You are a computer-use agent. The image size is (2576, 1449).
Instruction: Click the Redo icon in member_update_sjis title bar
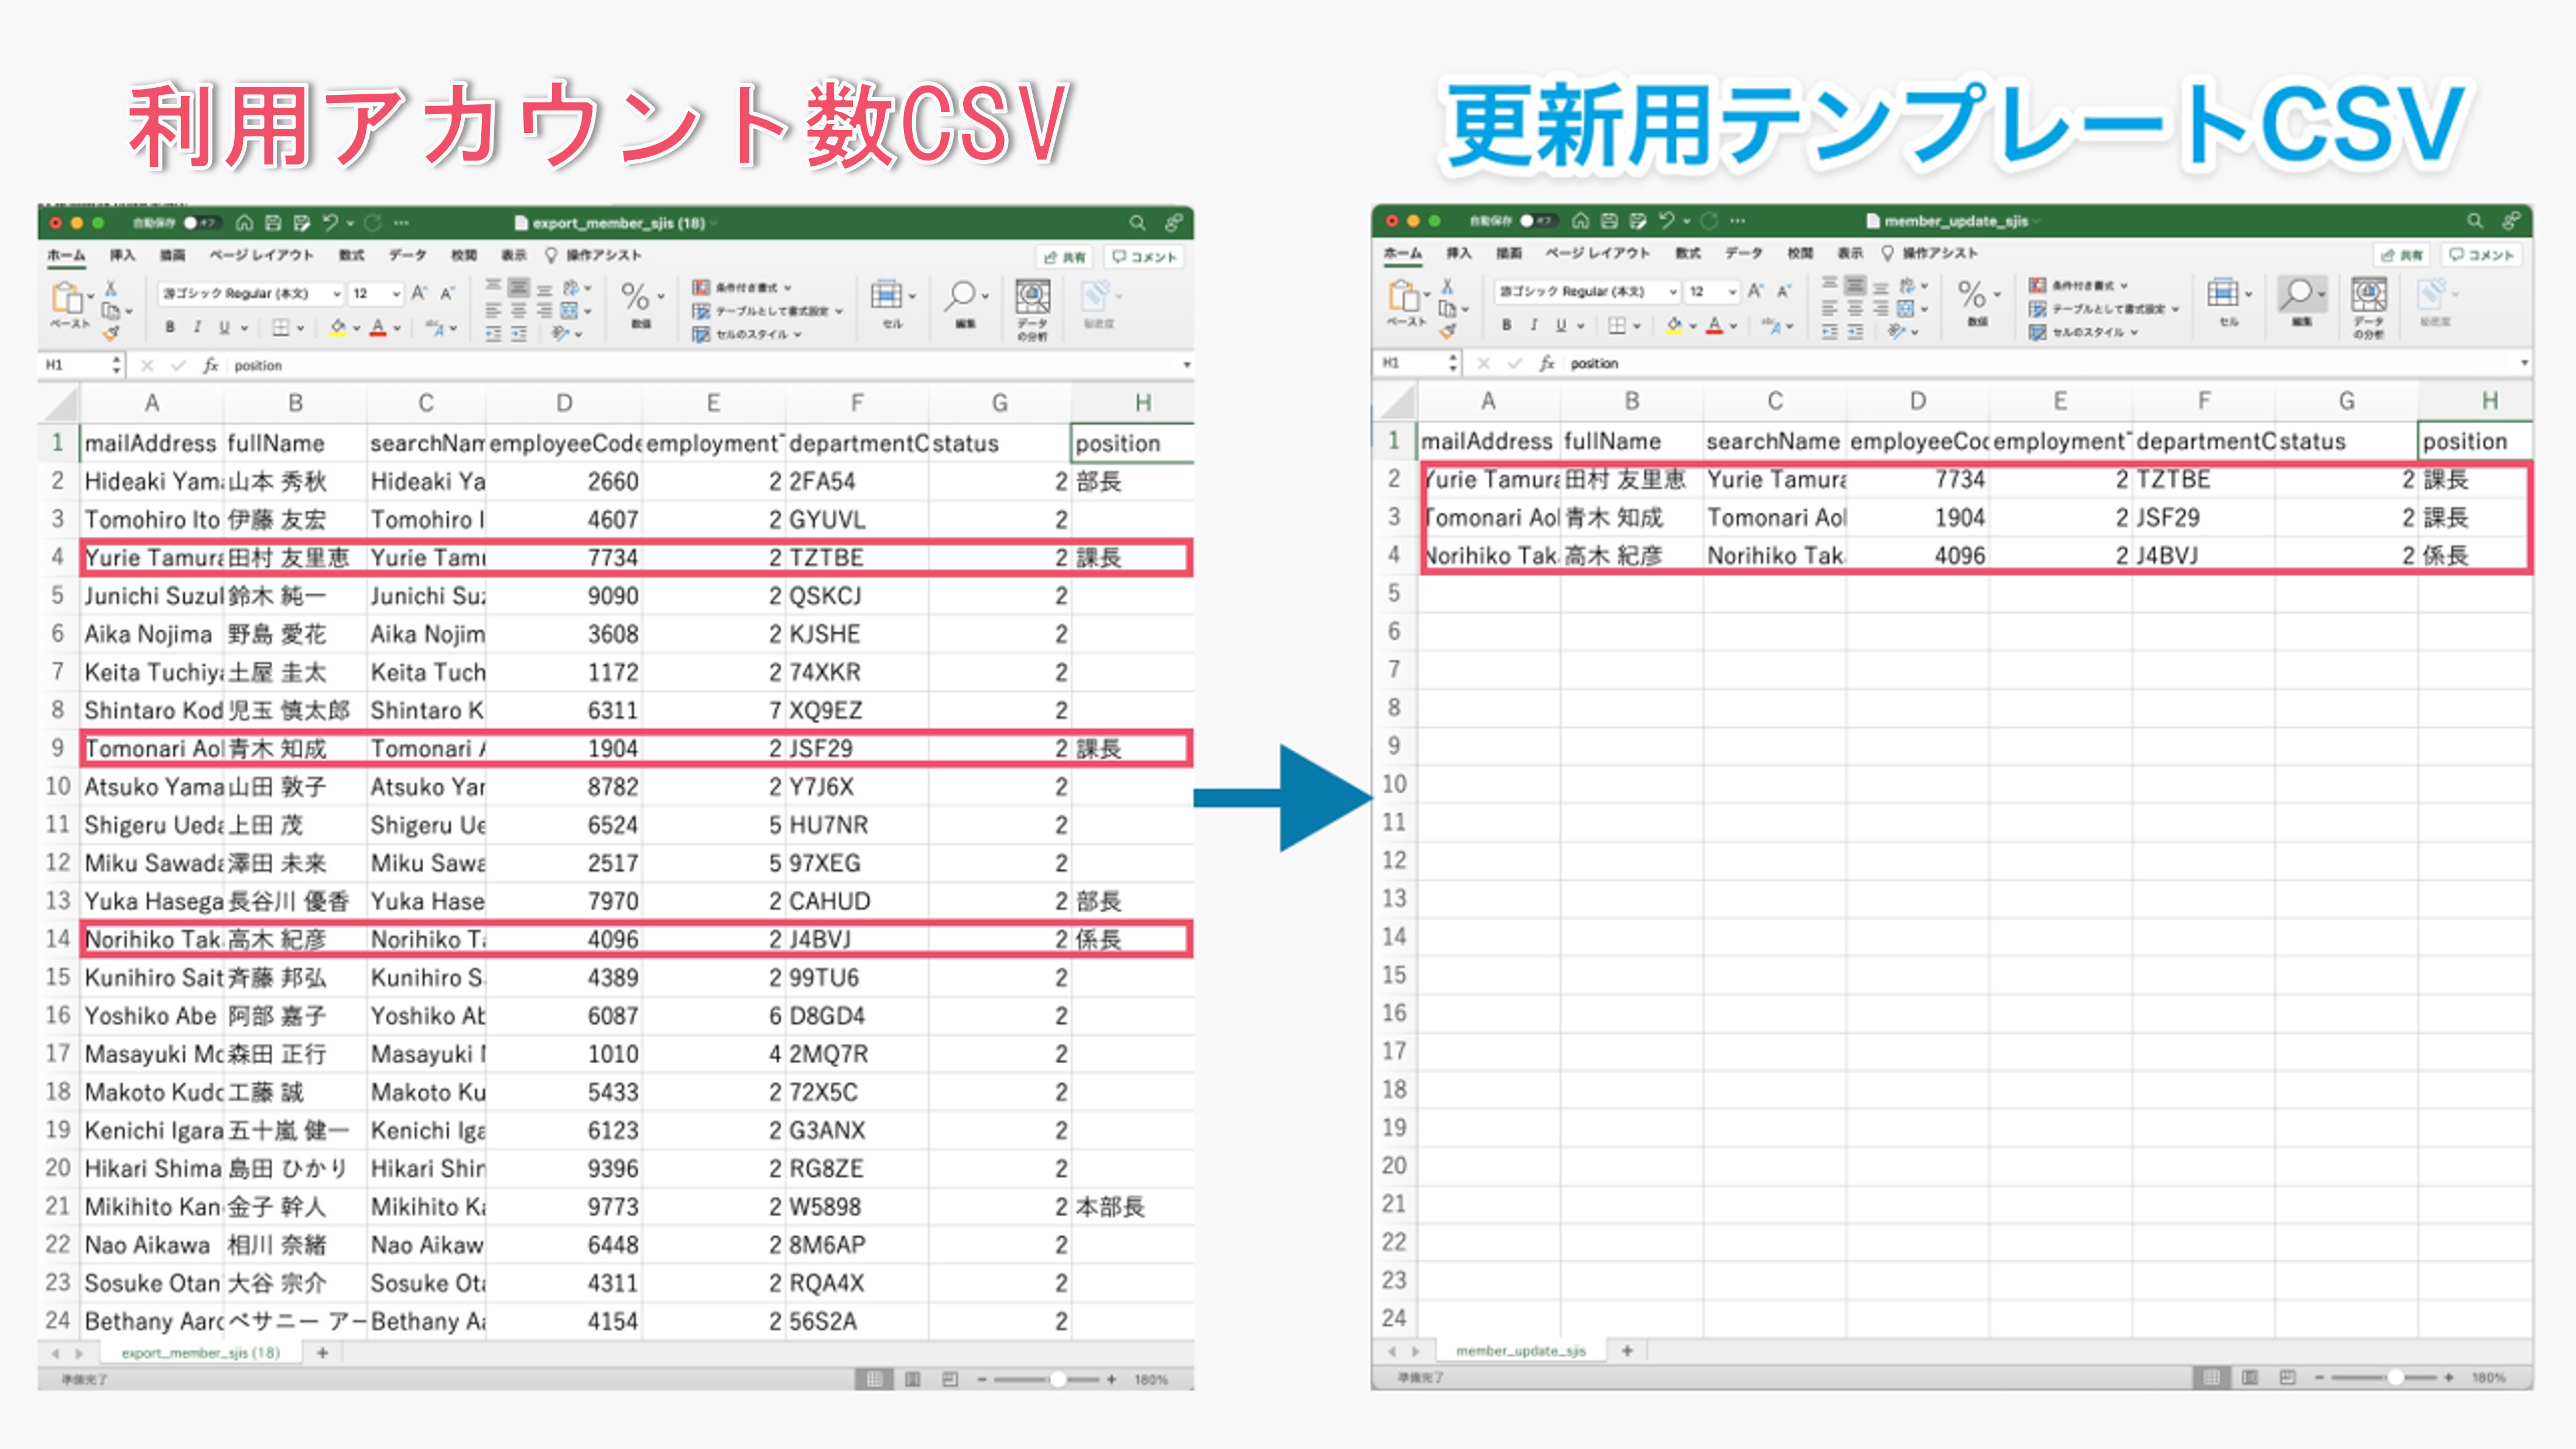pos(1709,221)
